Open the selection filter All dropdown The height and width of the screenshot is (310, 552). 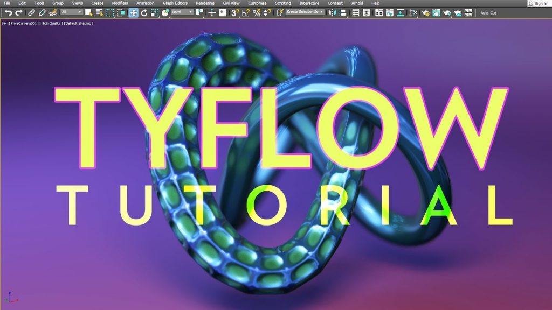(73, 12)
